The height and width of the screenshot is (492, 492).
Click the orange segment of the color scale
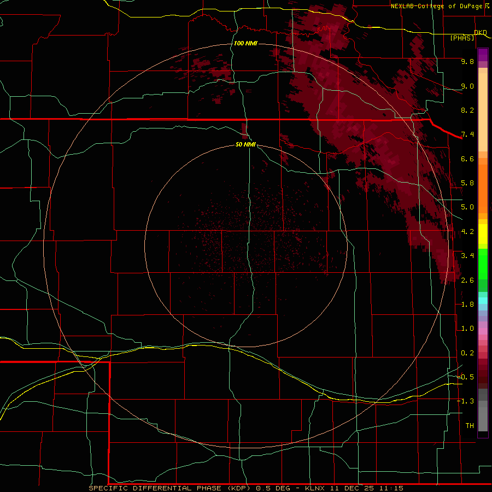pyautogui.click(x=483, y=188)
